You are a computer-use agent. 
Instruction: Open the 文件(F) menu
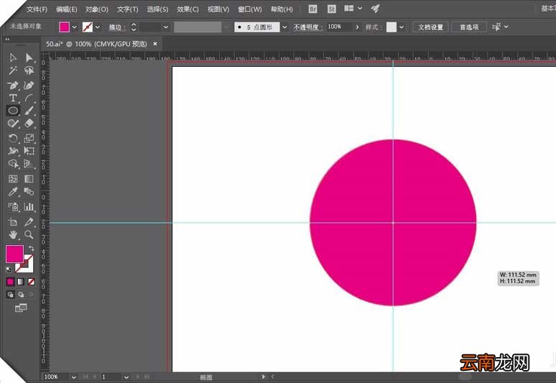(37, 9)
